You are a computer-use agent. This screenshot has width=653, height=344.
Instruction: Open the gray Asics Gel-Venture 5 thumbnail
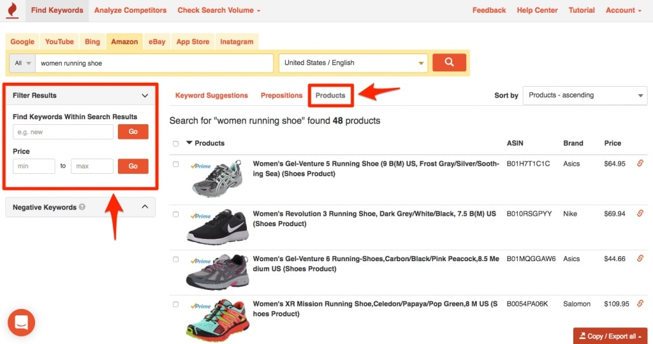(x=217, y=180)
